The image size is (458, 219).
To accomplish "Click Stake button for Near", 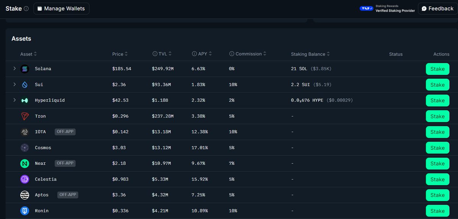I will click(x=437, y=164).
